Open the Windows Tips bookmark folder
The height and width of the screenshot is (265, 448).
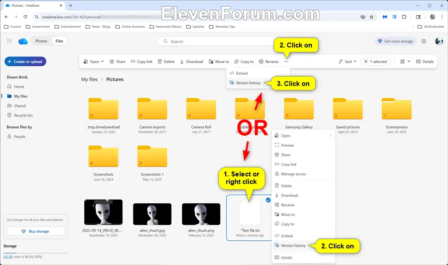point(222,26)
